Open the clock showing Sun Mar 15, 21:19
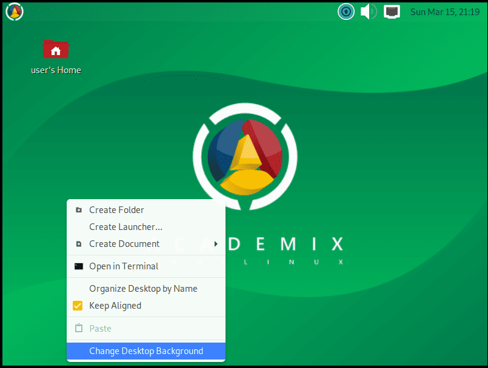 click(445, 12)
